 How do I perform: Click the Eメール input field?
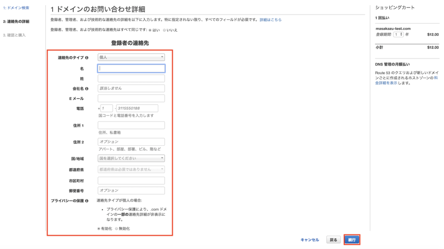131,98
